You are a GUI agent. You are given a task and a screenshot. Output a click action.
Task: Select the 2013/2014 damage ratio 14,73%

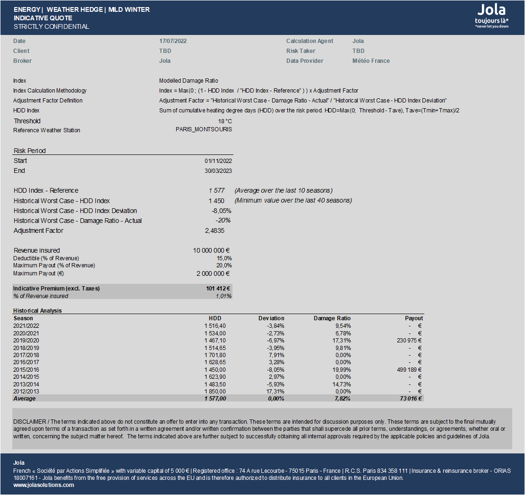coord(342,384)
